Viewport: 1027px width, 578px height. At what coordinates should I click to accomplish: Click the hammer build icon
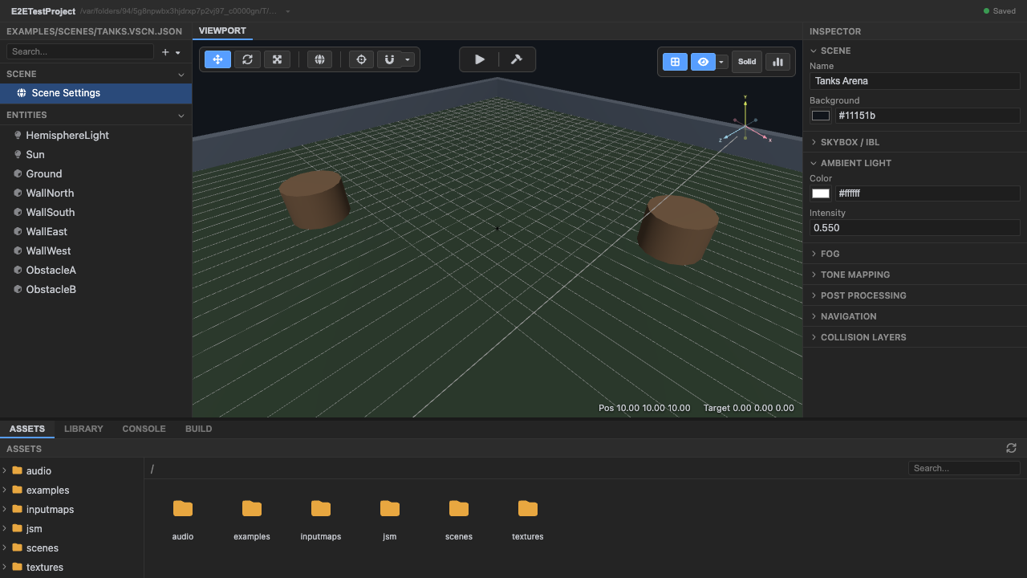(x=516, y=59)
